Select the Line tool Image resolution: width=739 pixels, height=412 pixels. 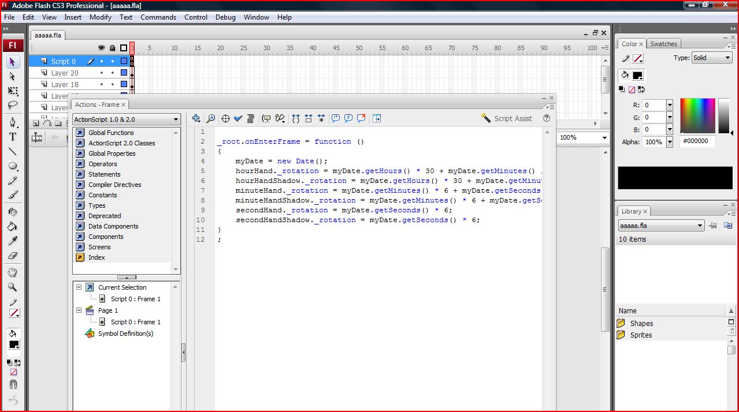click(13, 152)
